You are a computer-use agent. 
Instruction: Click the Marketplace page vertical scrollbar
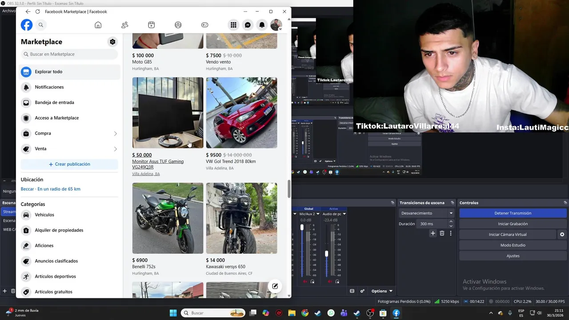(x=289, y=189)
